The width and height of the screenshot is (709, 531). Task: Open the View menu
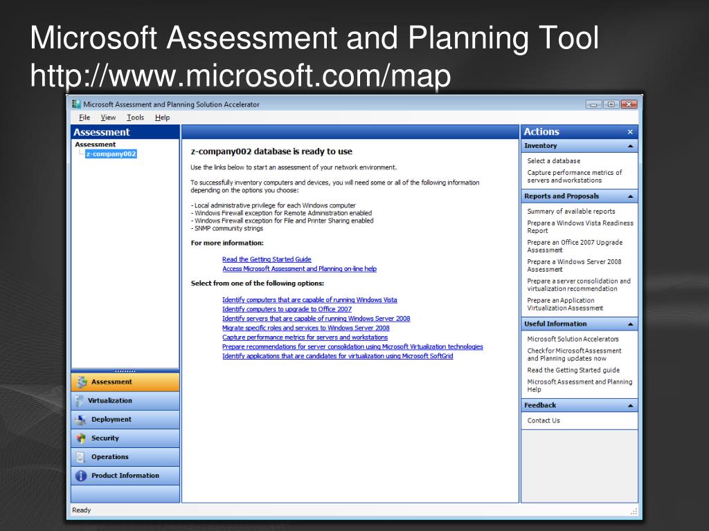tap(108, 118)
